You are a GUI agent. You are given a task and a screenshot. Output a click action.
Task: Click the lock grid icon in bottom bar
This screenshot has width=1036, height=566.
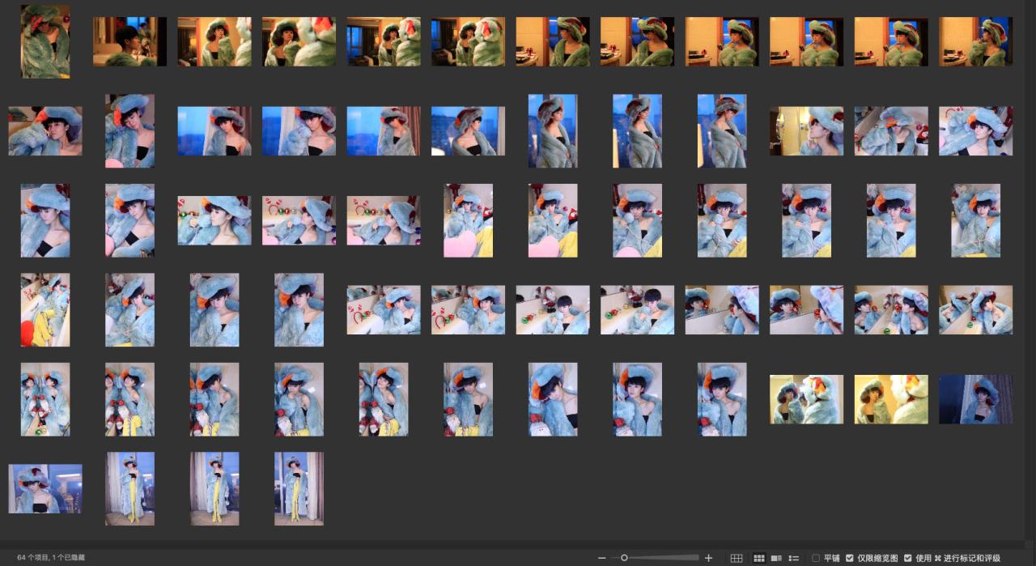coord(737,558)
